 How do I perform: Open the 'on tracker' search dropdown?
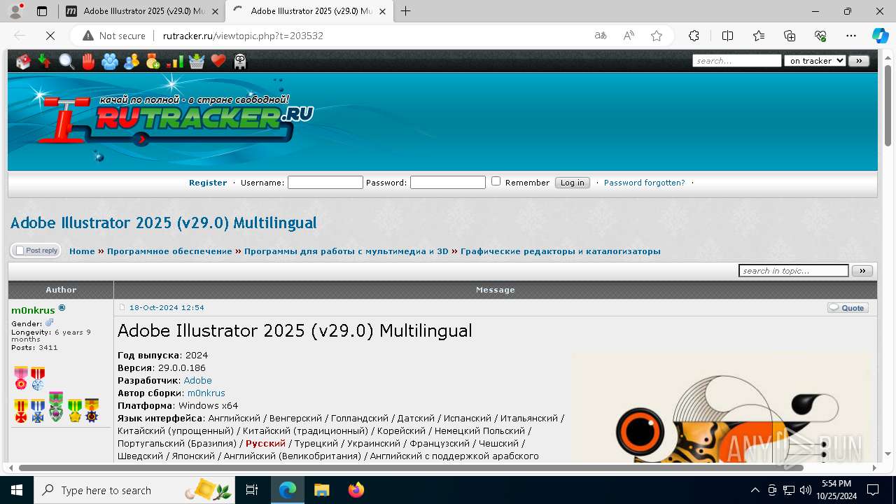[815, 61]
